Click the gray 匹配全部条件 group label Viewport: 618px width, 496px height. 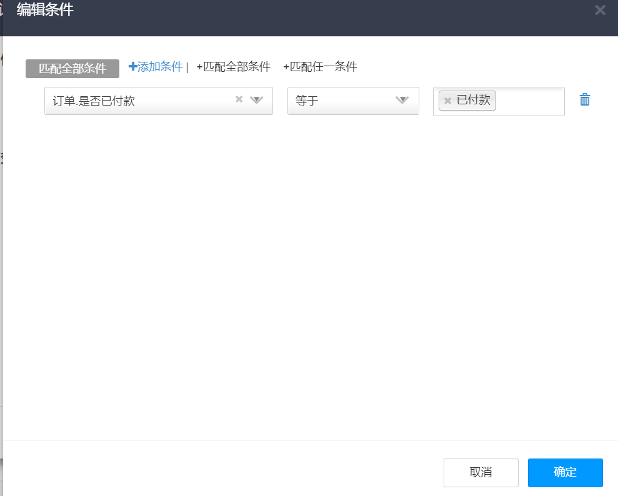click(x=72, y=69)
